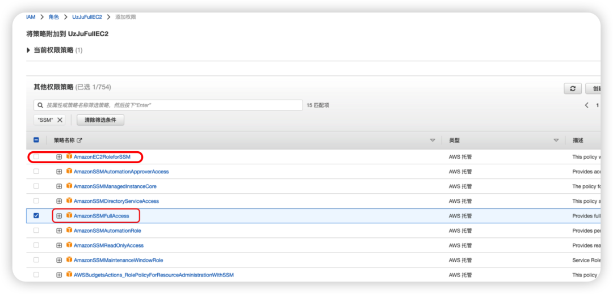The image size is (613, 294).
Task: Focus the policy filter search field
Action: click(168, 105)
